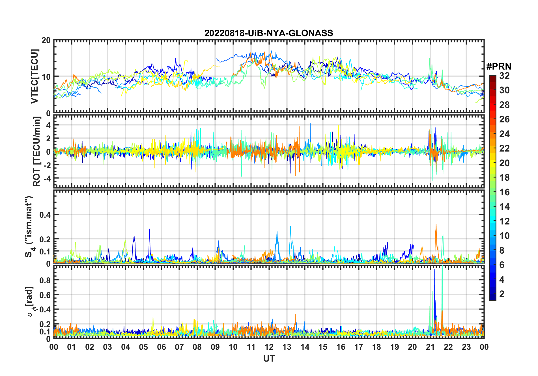Click the 28 tick on PRN colorbar

click(504, 105)
